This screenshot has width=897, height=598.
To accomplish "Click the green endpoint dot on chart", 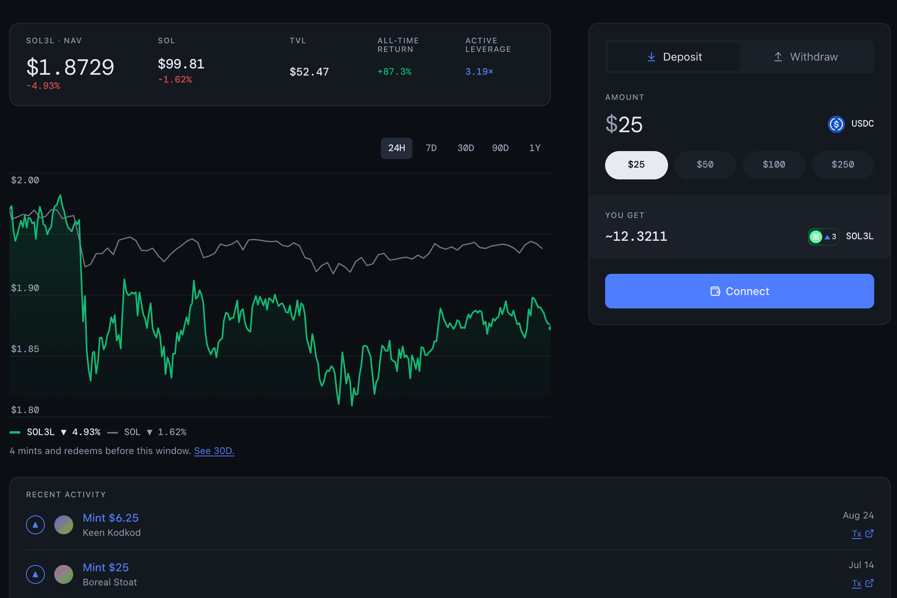I will click(550, 327).
